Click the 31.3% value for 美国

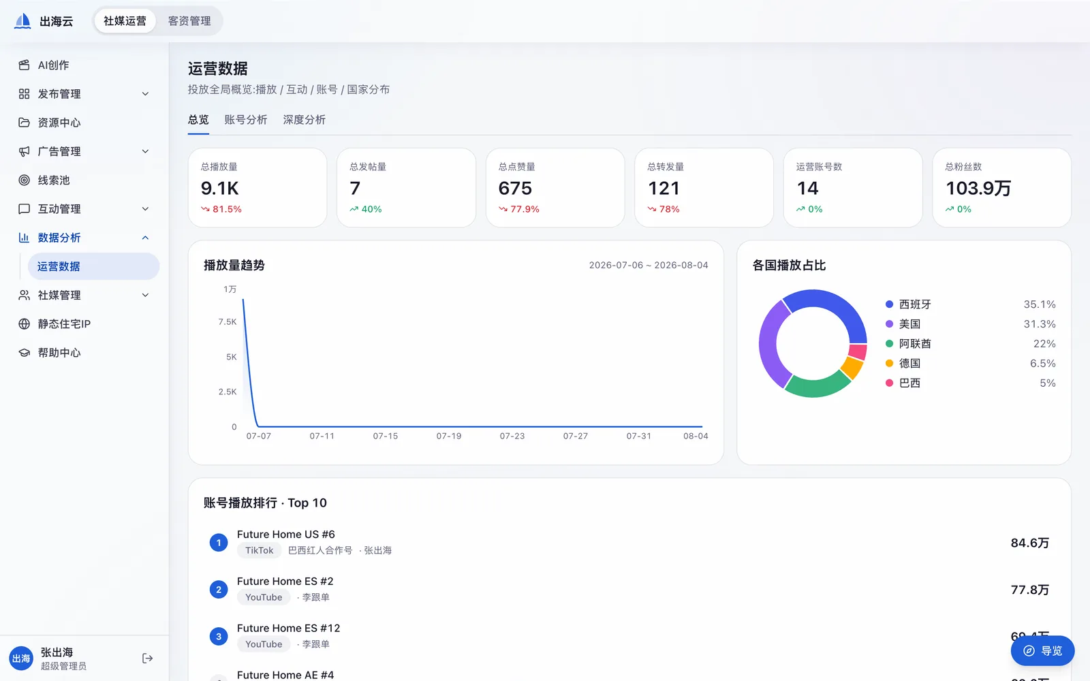1040,324
